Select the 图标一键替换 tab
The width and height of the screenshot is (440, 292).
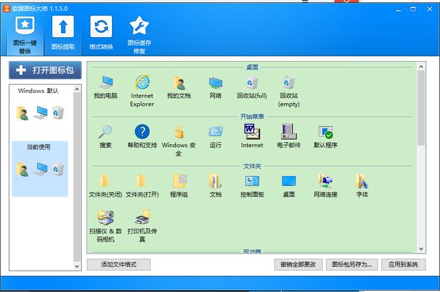(x=25, y=34)
